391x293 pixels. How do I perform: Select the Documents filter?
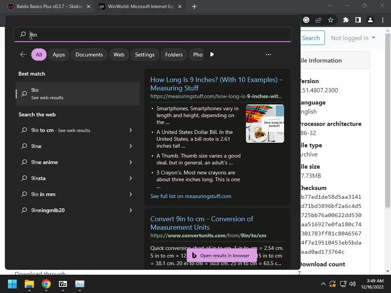pos(89,55)
